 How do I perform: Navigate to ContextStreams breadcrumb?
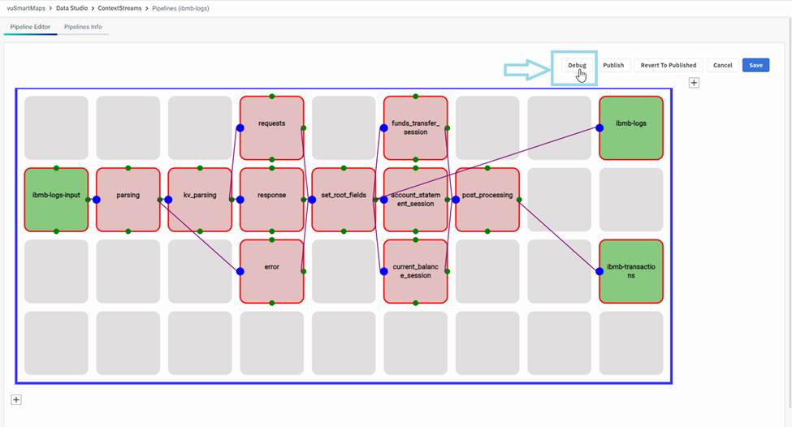pos(120,7)
